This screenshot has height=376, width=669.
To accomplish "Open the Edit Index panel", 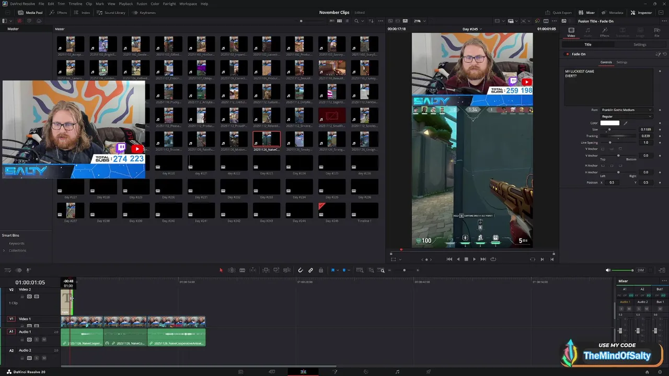I will [82, 13].
